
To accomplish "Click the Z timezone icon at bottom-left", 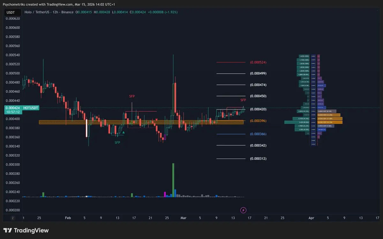I will pyautogui.click(x=13, y=218).
